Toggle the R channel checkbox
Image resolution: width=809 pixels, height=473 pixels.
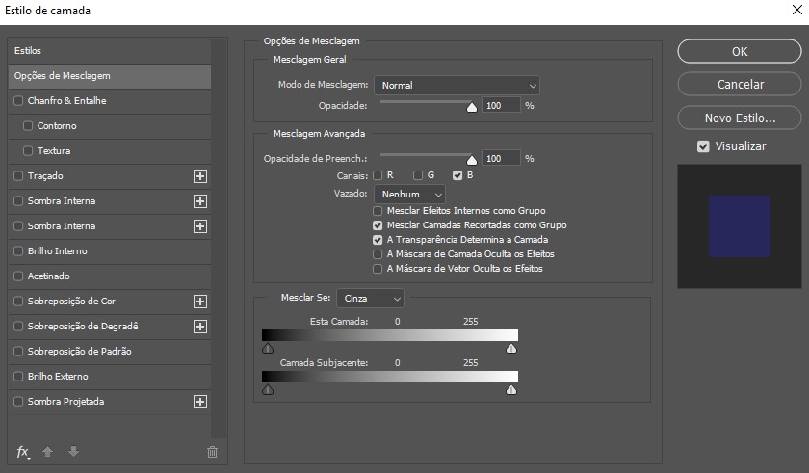point(378,175)
